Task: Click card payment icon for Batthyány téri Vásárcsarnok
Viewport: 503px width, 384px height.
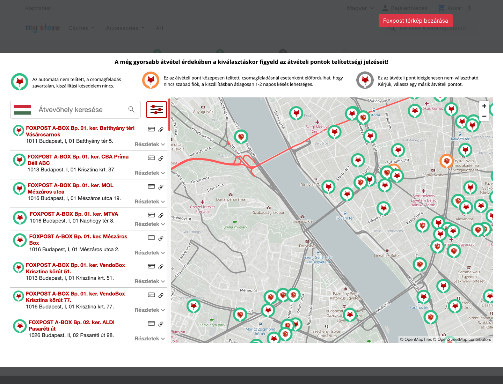Action: coord(151,129)
